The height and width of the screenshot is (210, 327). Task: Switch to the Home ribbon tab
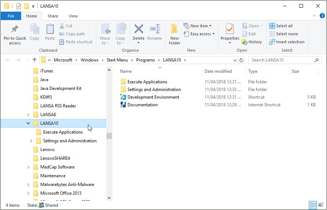pyautogui.click(x=32, y=16)
